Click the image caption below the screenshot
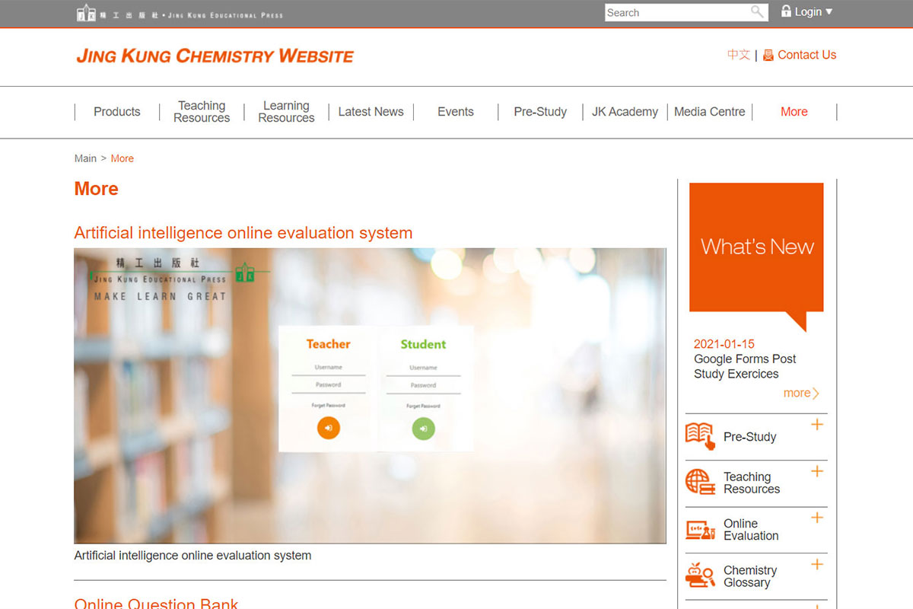The height and width of the screenshot is (609, 913). 192,556
